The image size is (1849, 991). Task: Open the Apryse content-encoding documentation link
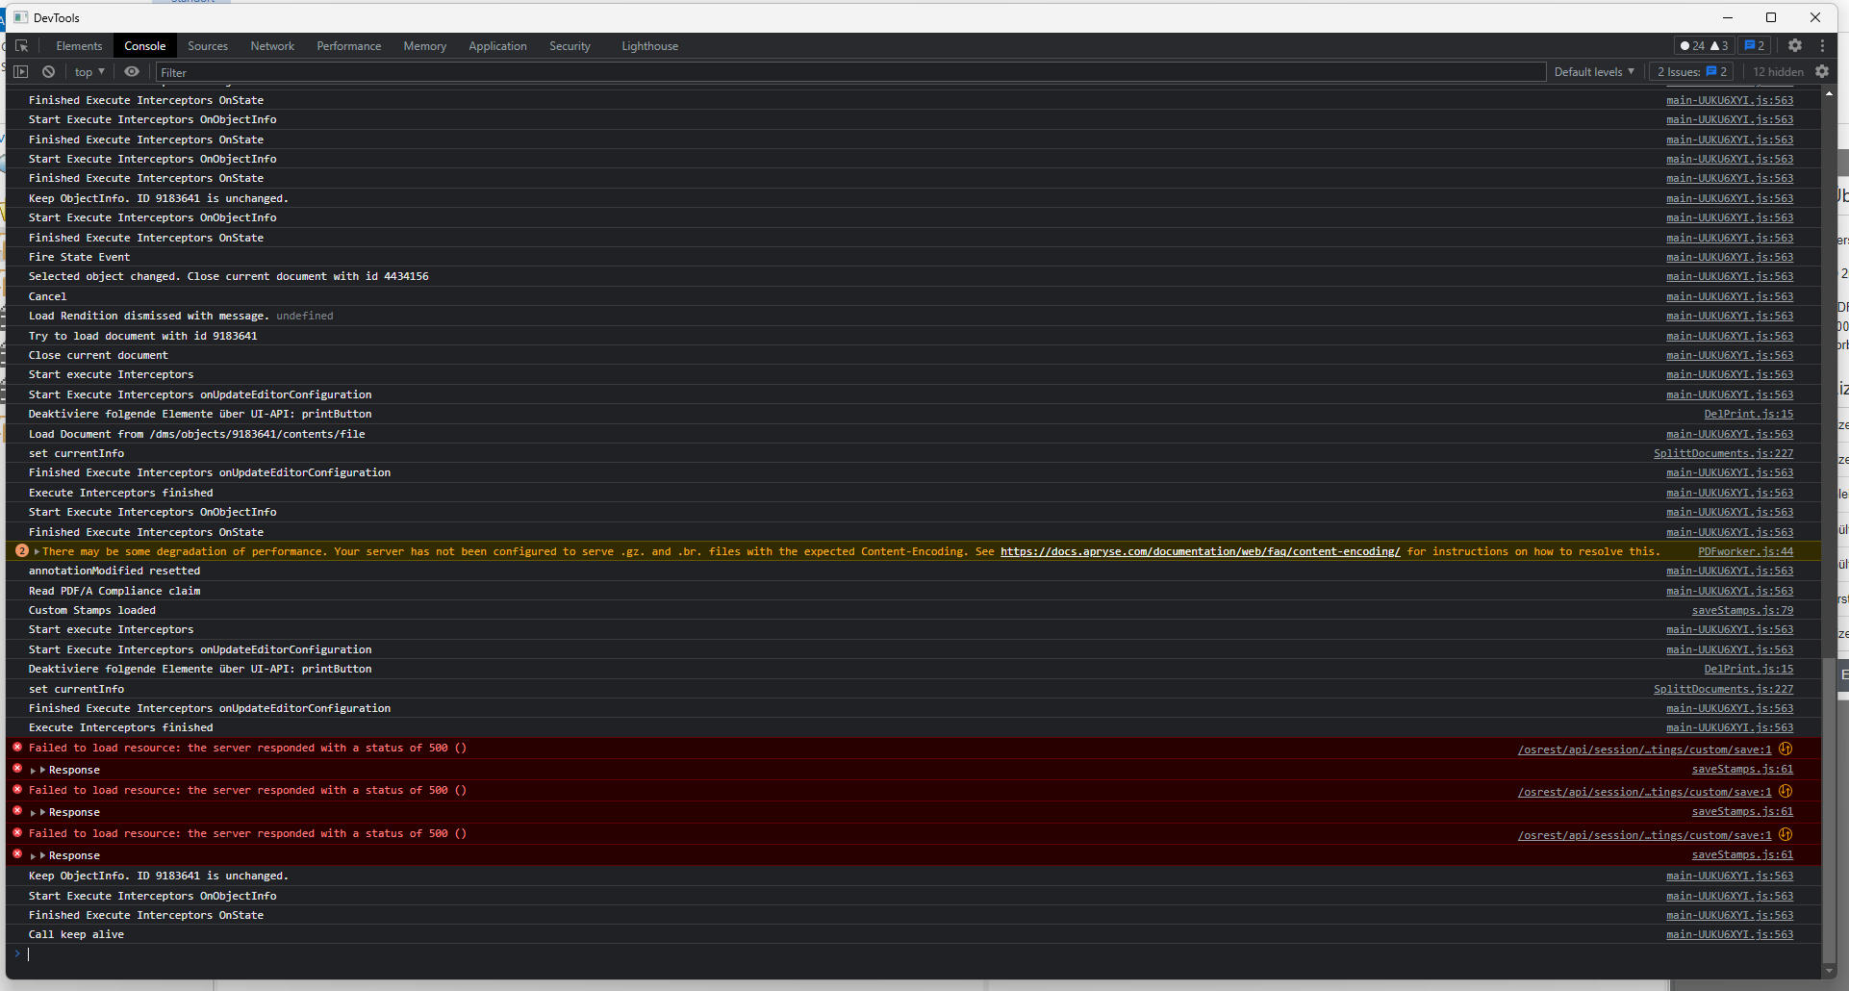pos(1200,552)
